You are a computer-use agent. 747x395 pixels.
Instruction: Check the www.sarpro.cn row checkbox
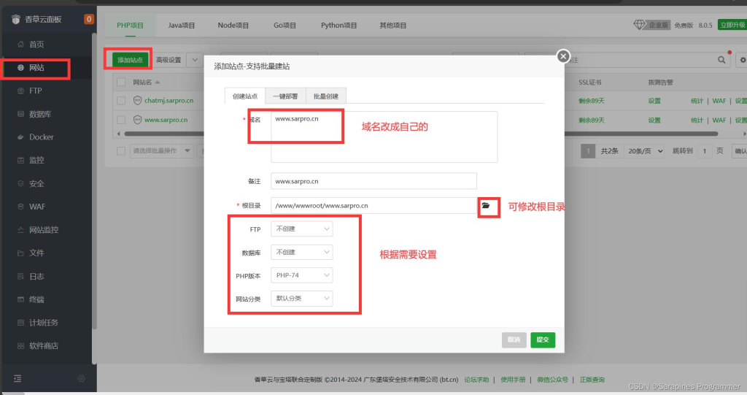click(121, 120)
